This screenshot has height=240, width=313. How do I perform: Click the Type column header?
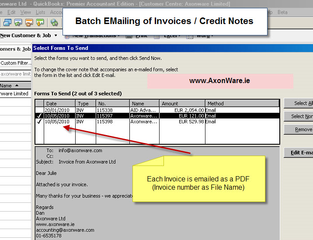click(x=86, y=104)
